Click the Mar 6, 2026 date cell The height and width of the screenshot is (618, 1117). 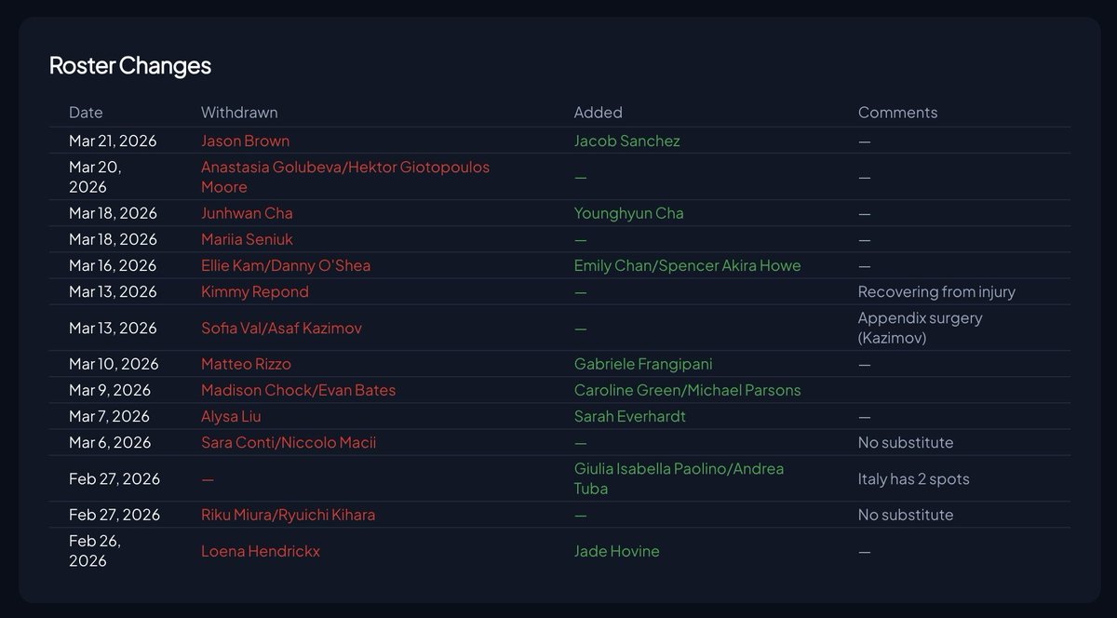tap(110, 442)
